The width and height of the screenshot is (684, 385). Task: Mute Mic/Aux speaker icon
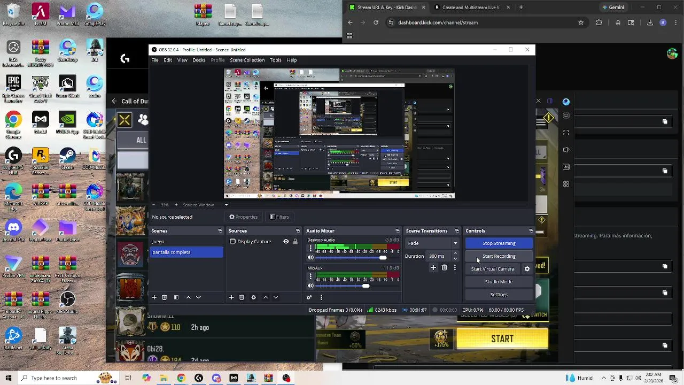(x=310, y=286)
